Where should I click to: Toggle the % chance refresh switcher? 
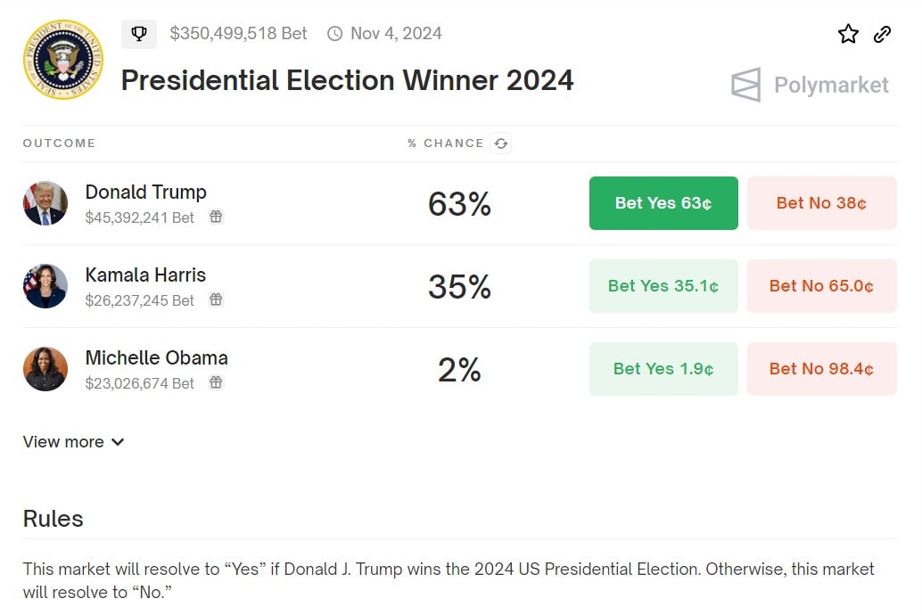(501, 143)
